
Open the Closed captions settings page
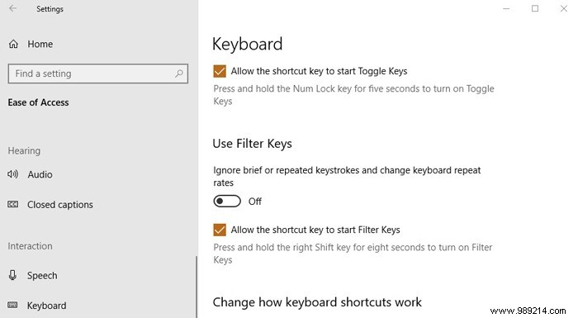click(x=60, y=205)
